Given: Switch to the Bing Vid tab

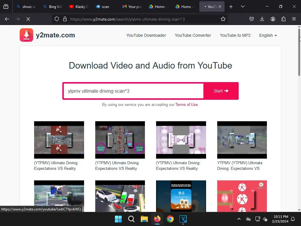Looking at the screenshot, I should click(53, 6).
